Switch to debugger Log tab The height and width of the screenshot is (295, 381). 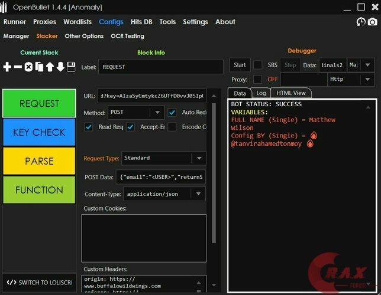(261, 93)
